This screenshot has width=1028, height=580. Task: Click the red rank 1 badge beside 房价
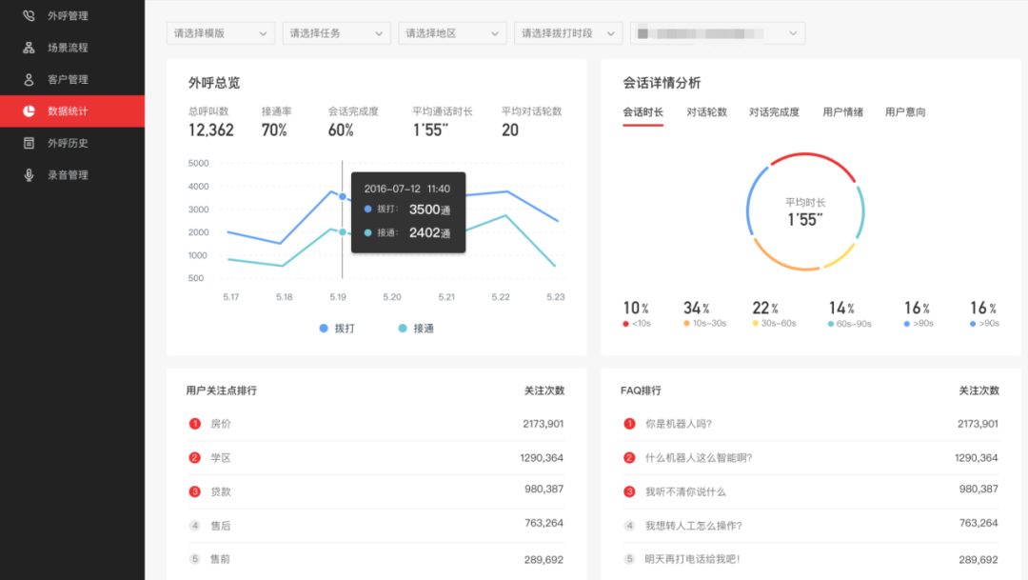click(x=195, y=424)
